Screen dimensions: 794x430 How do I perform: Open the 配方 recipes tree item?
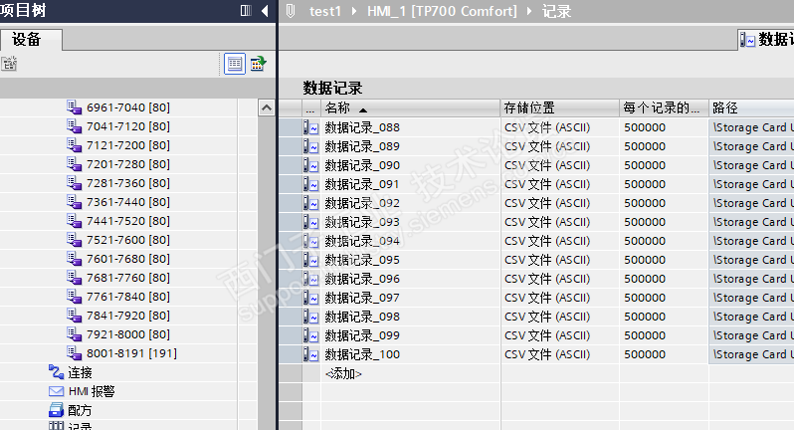click(x=80, y=410)
